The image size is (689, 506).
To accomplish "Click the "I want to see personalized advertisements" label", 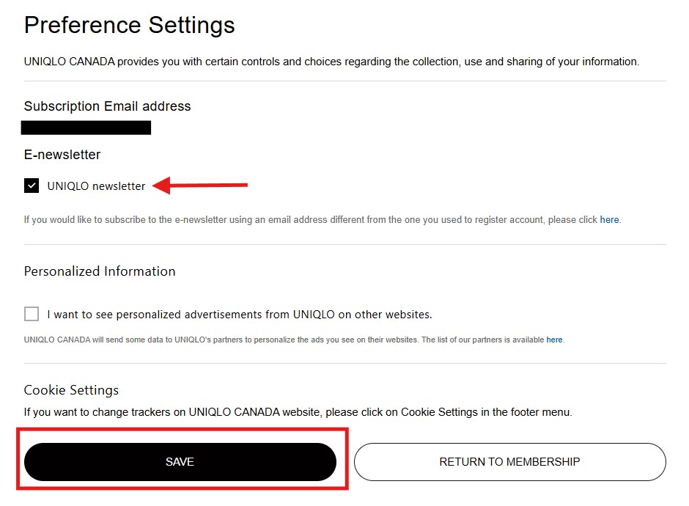I will [239, 315].
